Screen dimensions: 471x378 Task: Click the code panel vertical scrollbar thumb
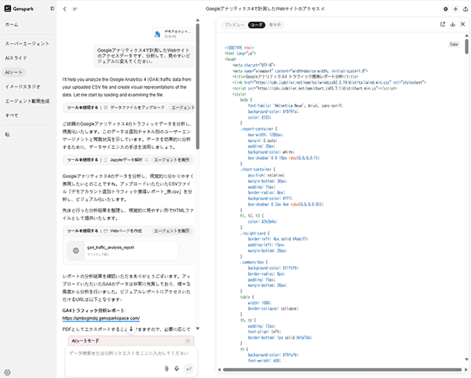(466, 46)
